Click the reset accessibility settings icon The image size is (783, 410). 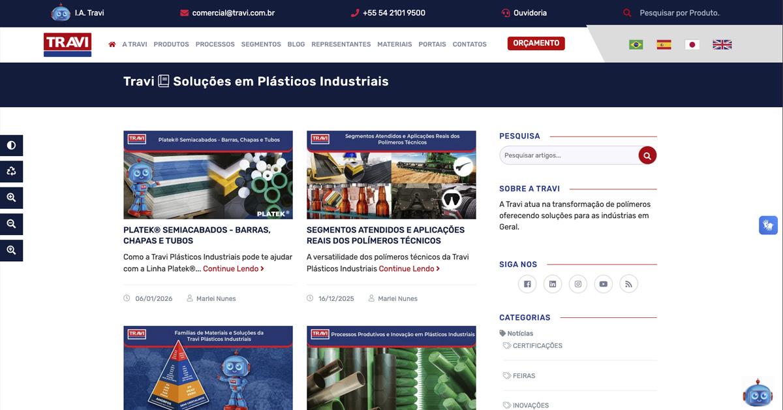10,171
